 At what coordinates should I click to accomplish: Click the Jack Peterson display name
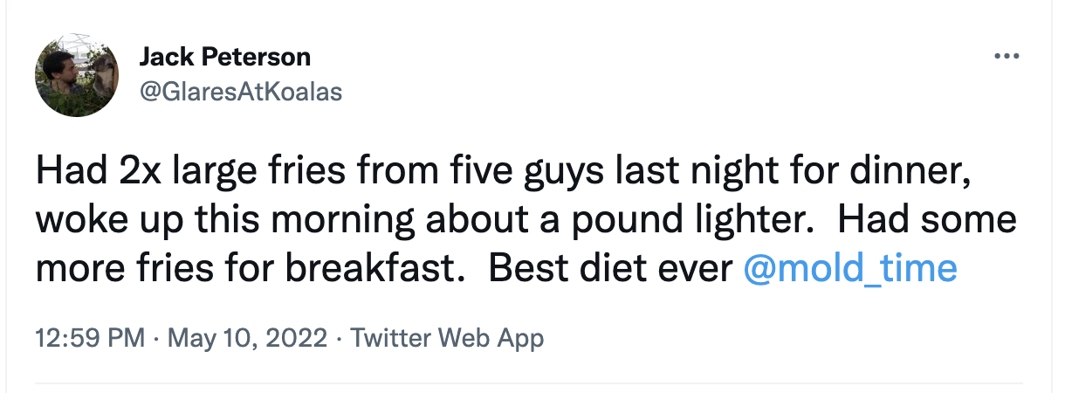(x=224, y=58)
